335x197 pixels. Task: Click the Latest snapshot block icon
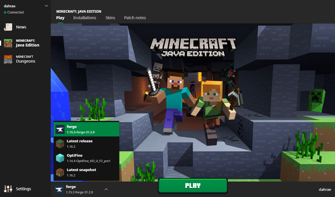[x=59, y=172]
